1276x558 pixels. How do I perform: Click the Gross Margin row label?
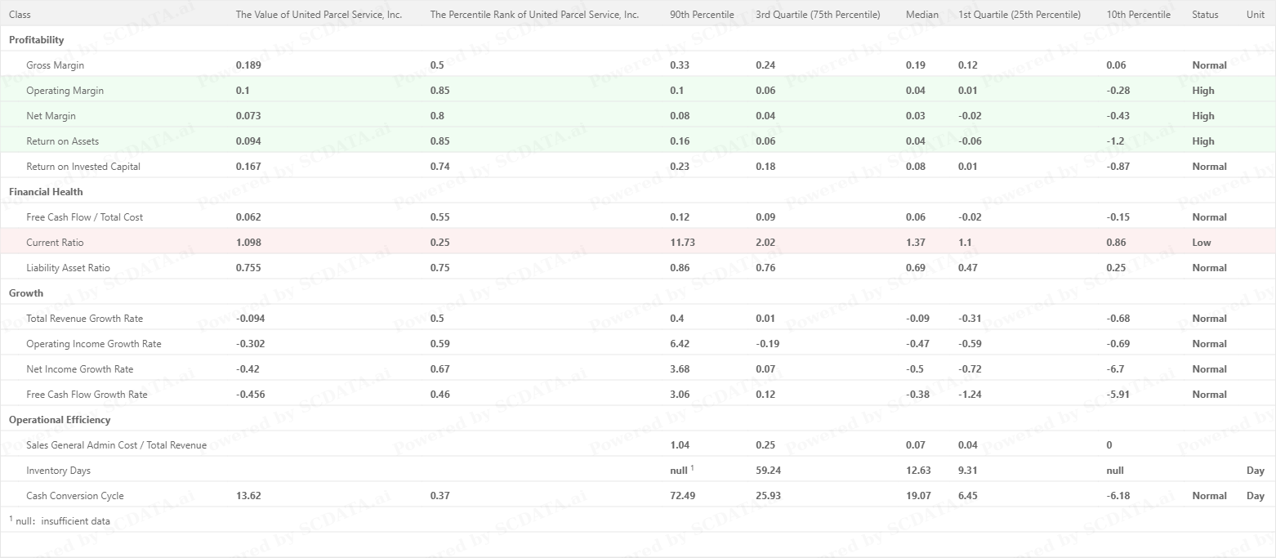coord(55,65)
